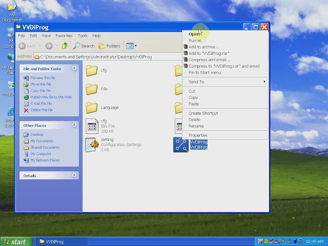Click the VVDIProg taskbar button
The width and height of the screenshot is (328, 246).
[61, 242]
